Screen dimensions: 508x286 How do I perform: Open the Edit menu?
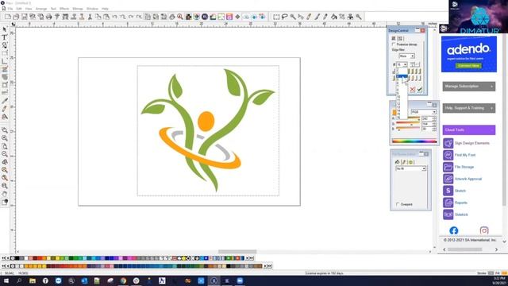pyautogui.click(x=19, y=9)
